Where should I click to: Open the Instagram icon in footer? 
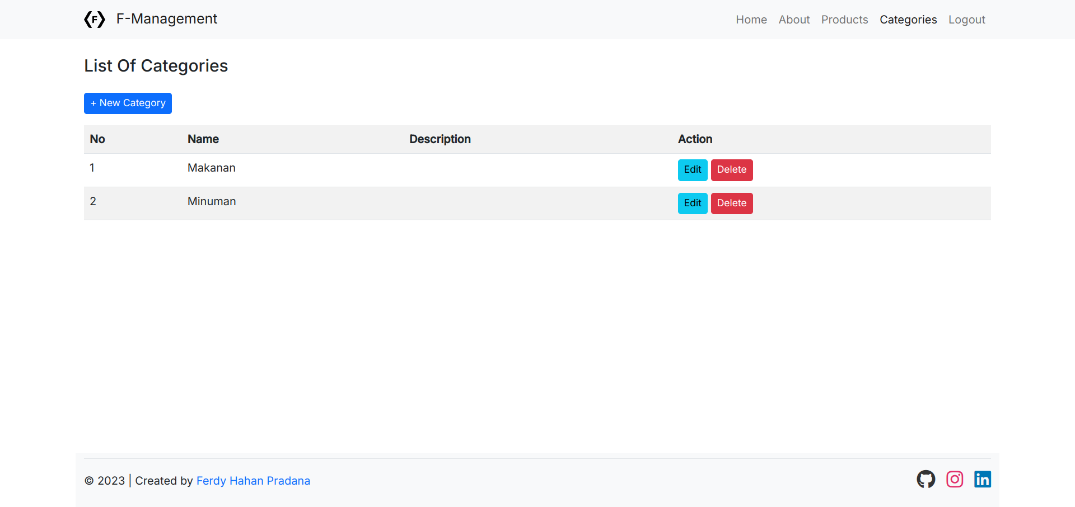tap(955, 479)
